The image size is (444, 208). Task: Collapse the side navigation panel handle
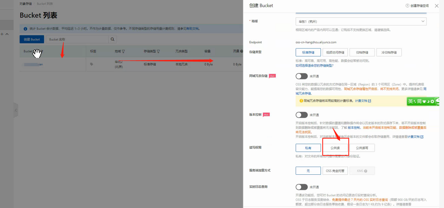(16, 110)
